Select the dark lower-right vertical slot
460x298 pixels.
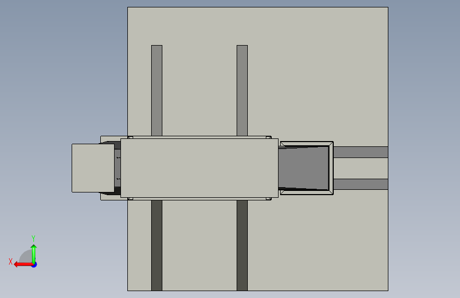pyautogui.click(x=242, y=246)
